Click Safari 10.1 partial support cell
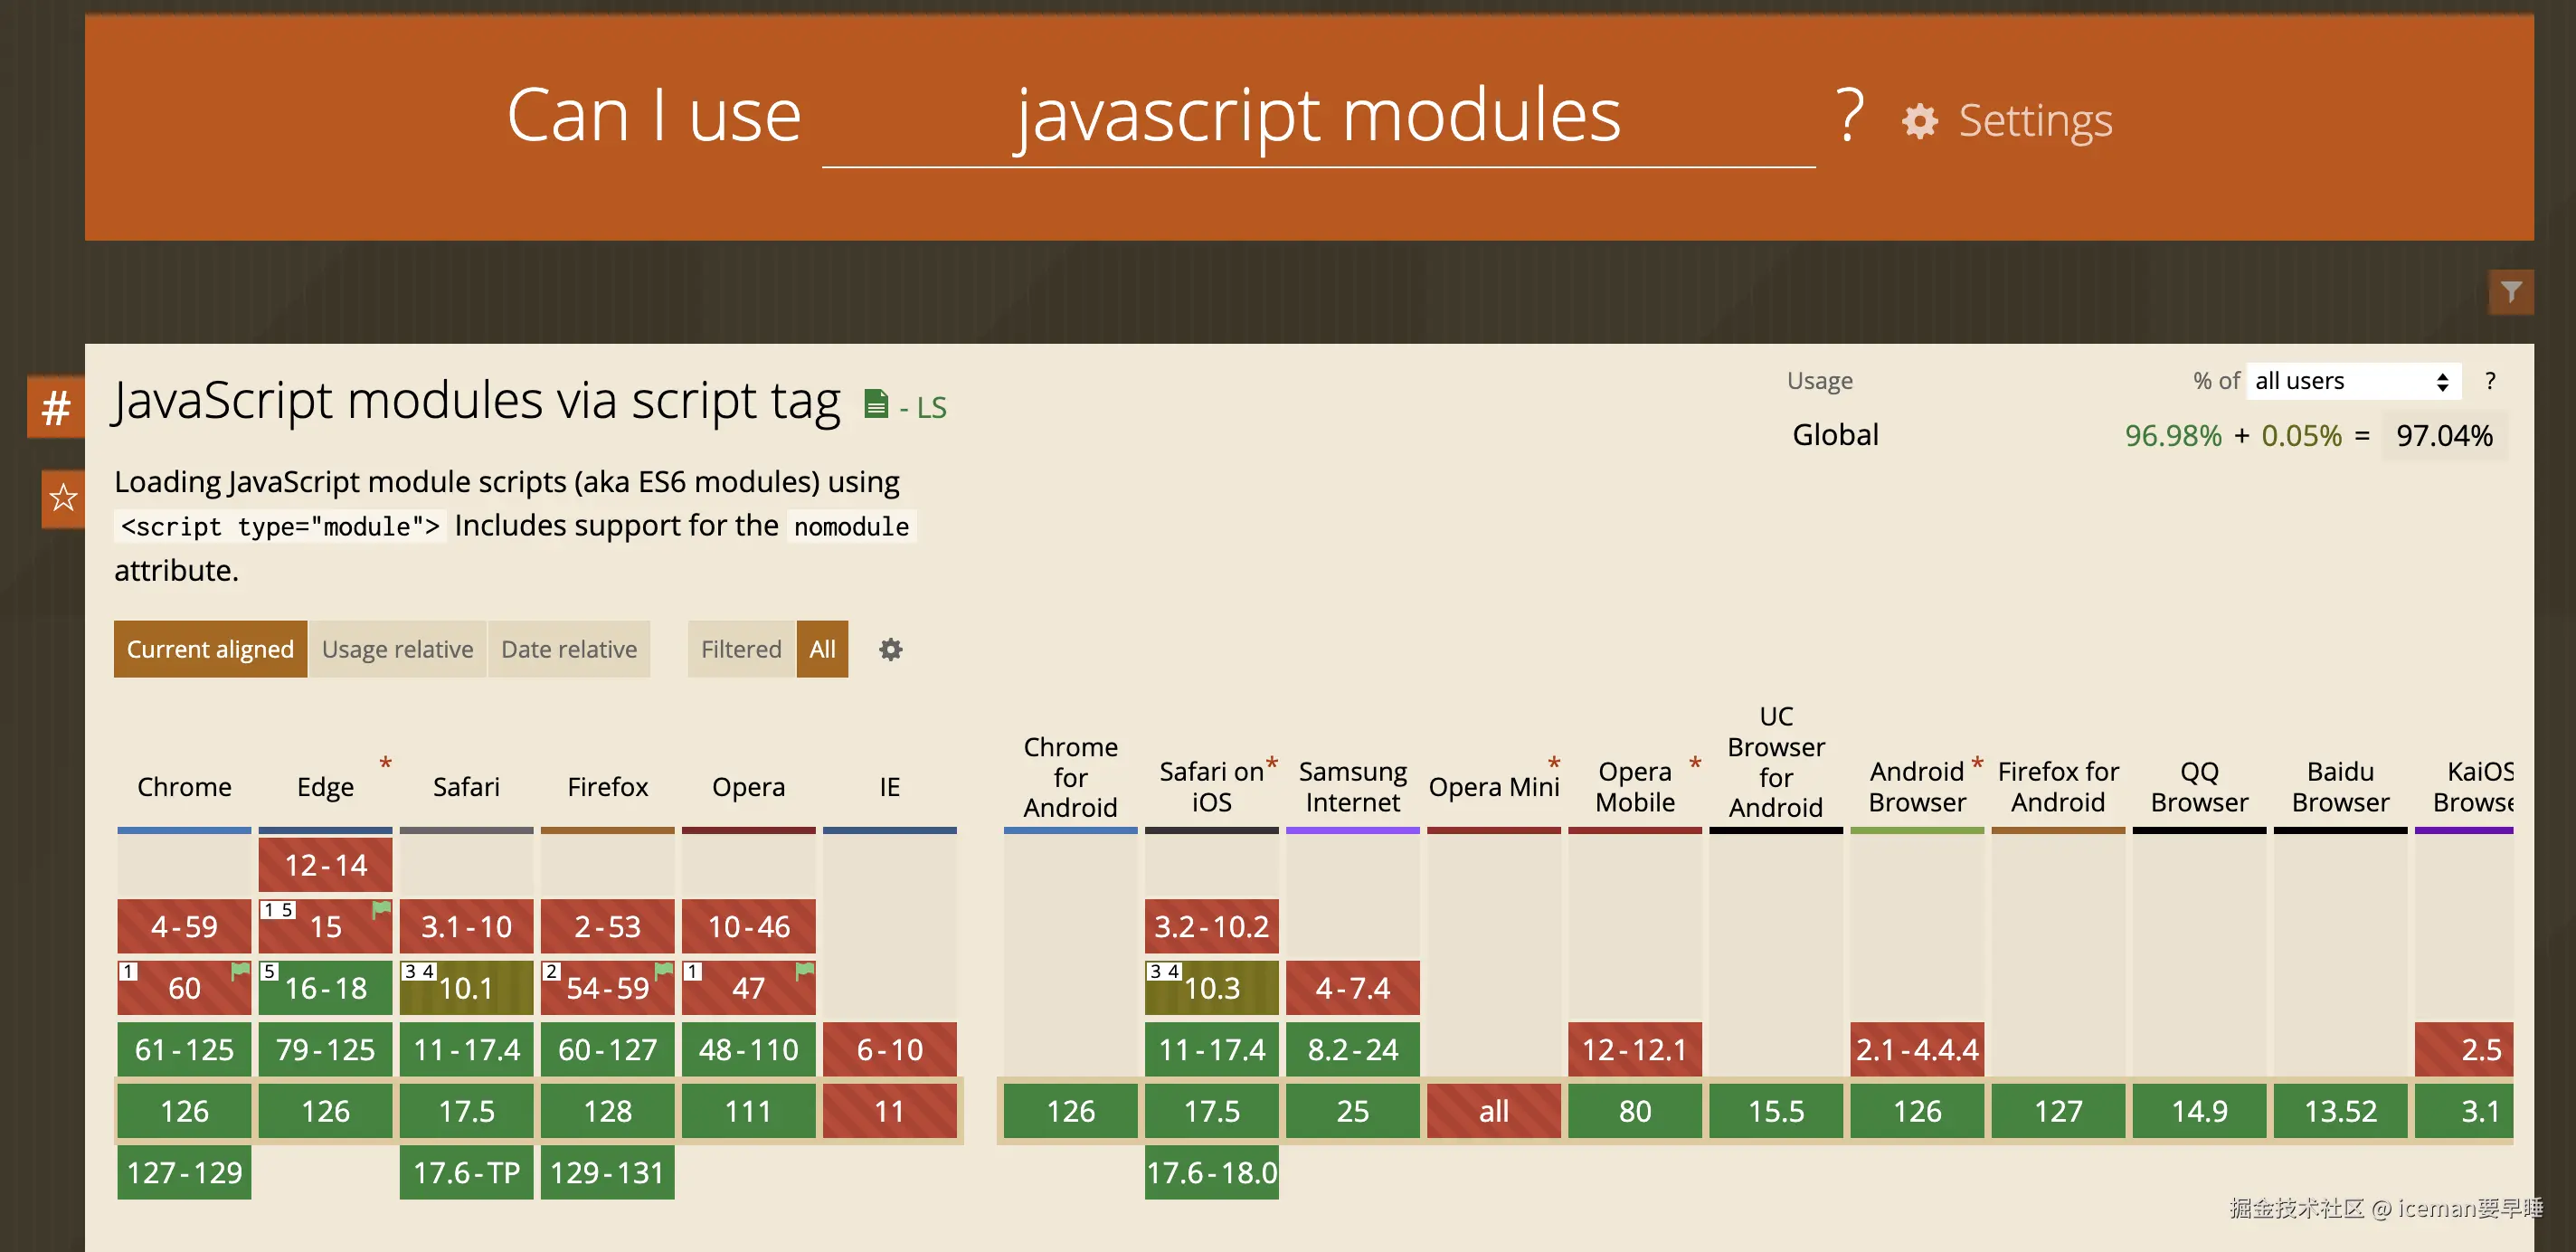This screenshot has height=1252, width=2576. click(466, 989)
